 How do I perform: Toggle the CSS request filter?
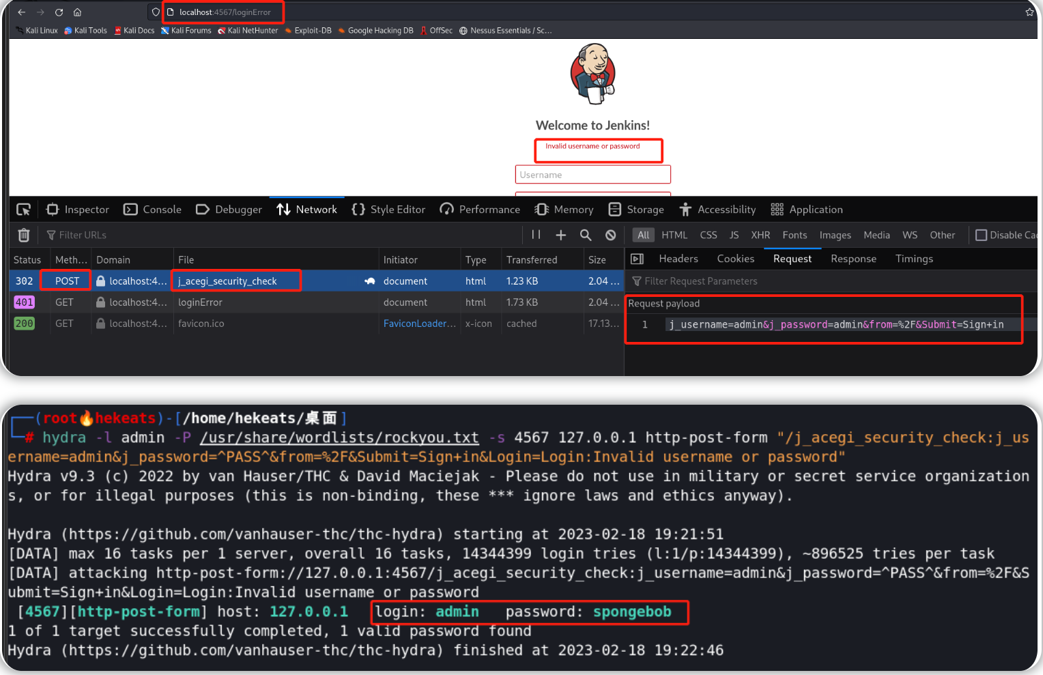coord(709,235)
